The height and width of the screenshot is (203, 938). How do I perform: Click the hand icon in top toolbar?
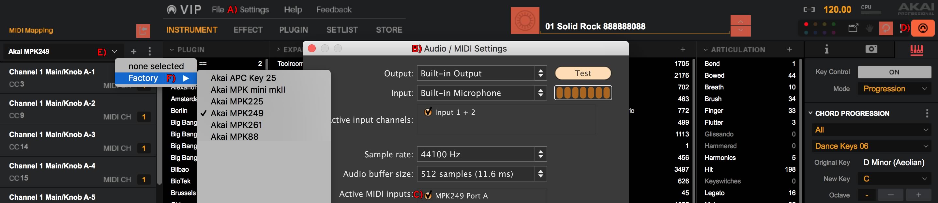870,28
